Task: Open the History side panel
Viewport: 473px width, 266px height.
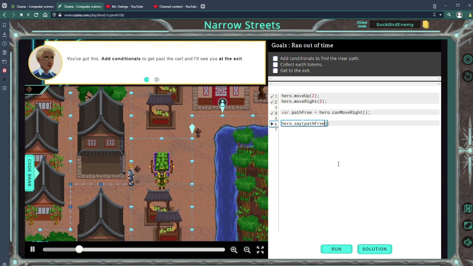Action: [4, 44]
